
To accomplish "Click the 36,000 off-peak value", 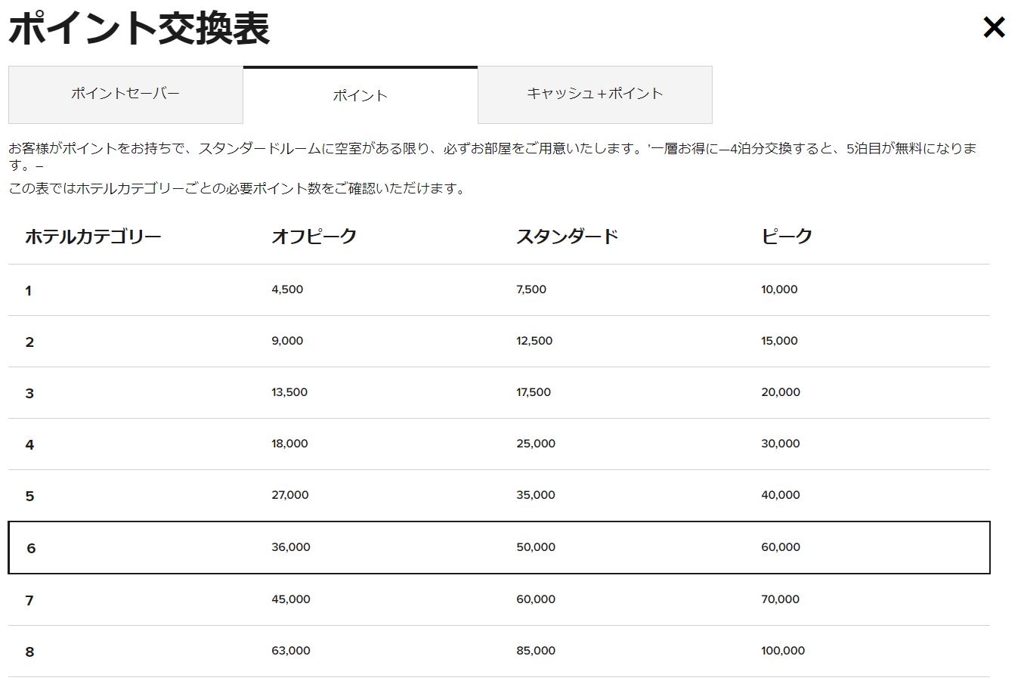I will click(x=291, y=547).
